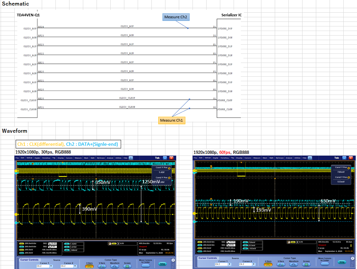Screen dimensions: 357x269
Task: Click V1 cursor readout badge in left scope
Action: pos(67,244)
